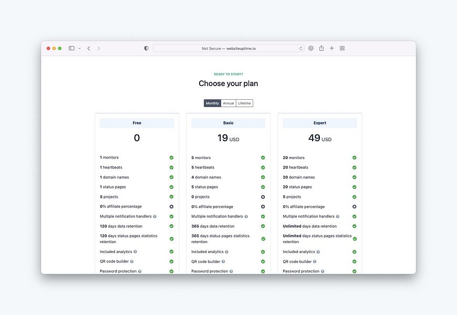Click the address bar showing websiteuptime.io
Screen dimensions: 457x315
[228, 48]
